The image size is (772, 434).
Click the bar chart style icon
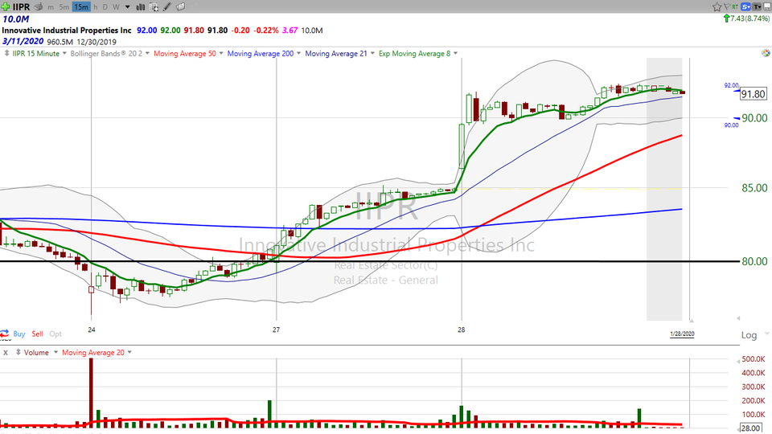[x=140, y=7]
